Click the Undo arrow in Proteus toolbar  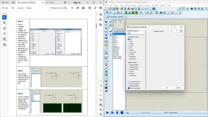[107, 13]
